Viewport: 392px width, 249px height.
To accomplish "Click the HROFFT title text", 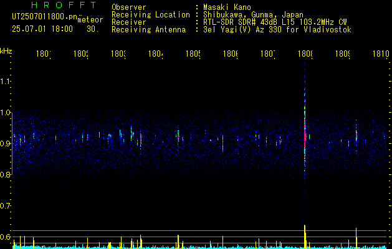I will click(64, 5).
